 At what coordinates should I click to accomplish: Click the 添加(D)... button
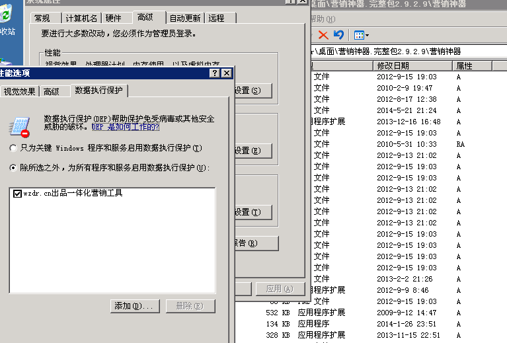click(134, 306)
